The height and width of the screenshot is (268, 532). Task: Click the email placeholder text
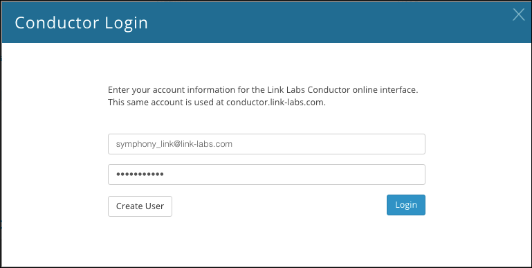pyautogui.click(x=174, y=144)
